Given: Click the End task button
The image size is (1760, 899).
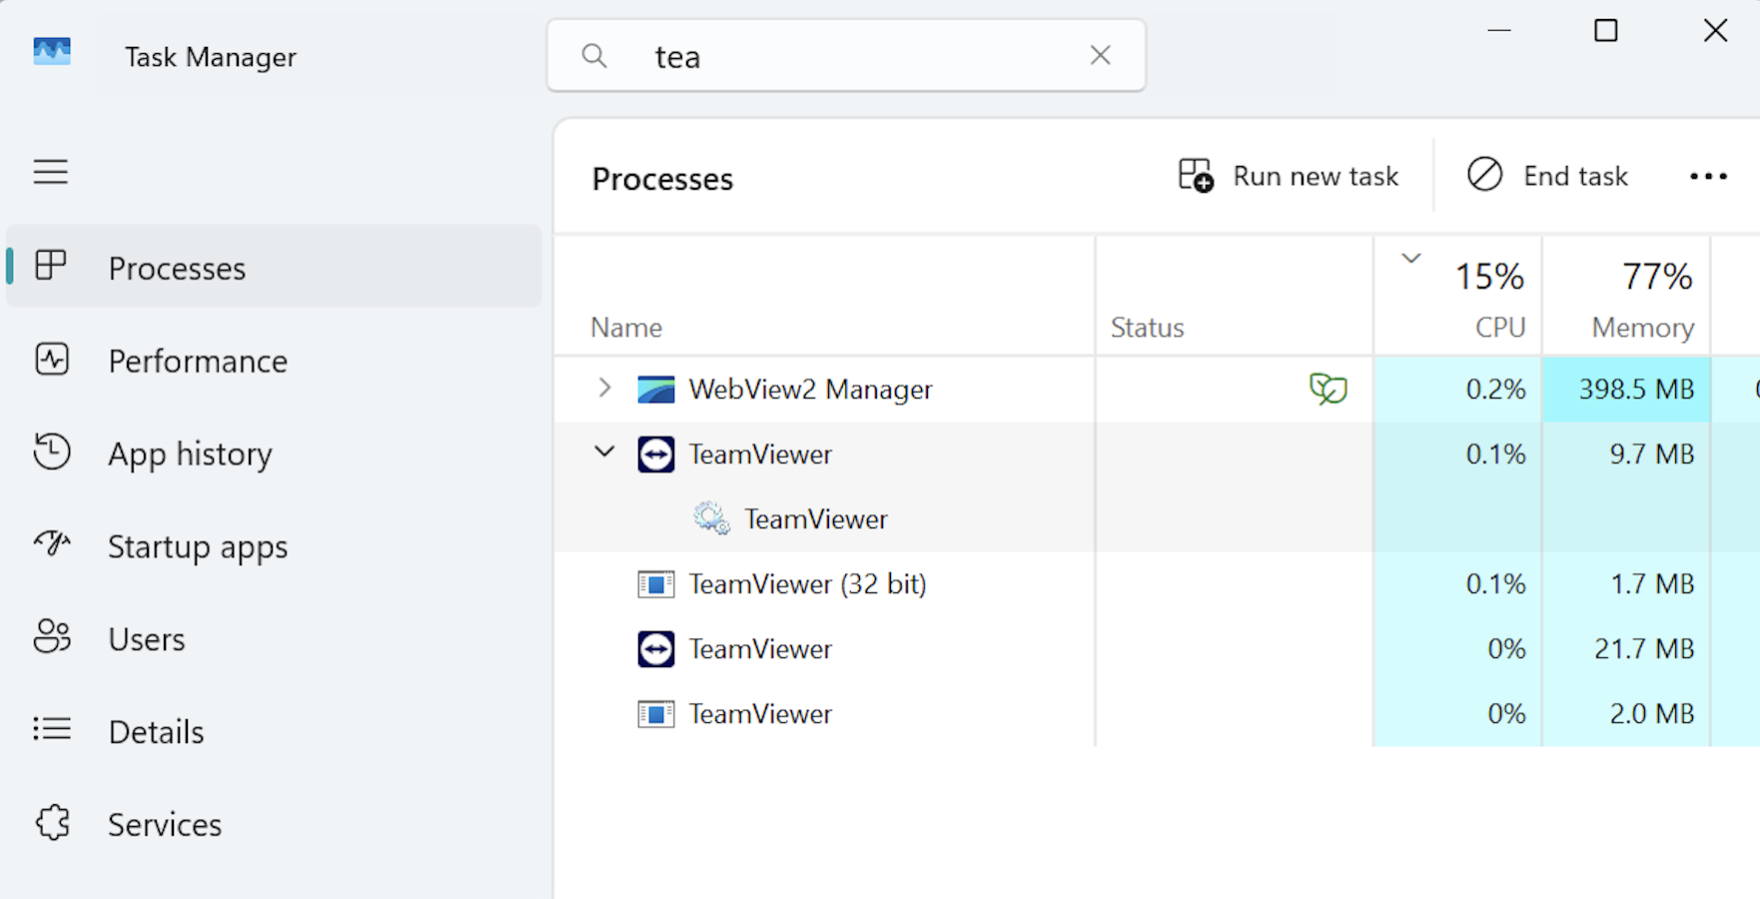Looking at the screenshot, I should (x=1547, y=176).
